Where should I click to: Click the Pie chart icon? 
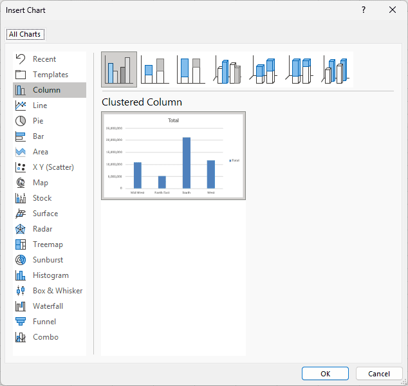[21, 121]
